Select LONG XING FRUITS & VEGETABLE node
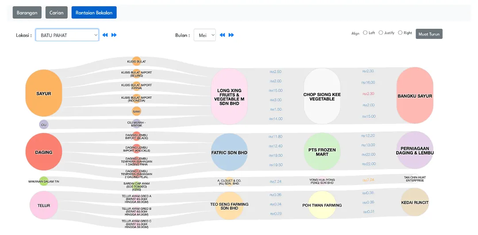The image size is (478, 235). [229, 96]
